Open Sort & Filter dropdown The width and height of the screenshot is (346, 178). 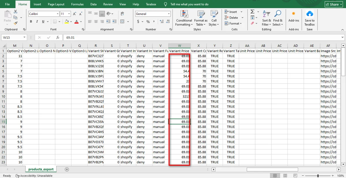(x=266, y=18)
